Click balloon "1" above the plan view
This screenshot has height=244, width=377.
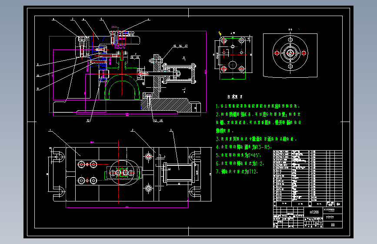50,130
